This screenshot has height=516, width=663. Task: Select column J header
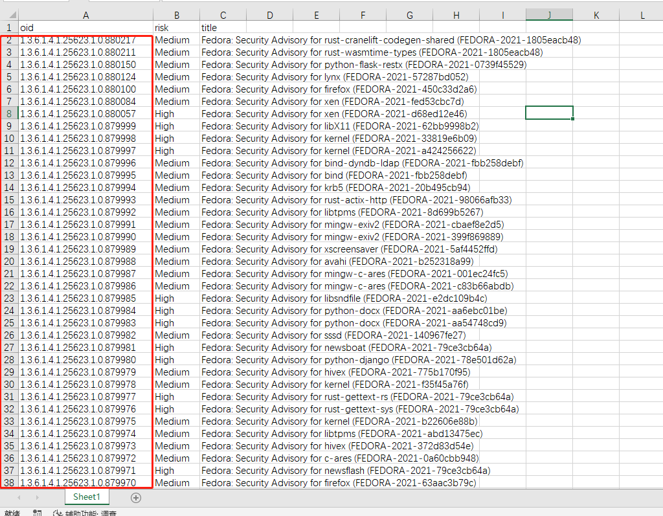pyautogui.click(x=549, y=16)
